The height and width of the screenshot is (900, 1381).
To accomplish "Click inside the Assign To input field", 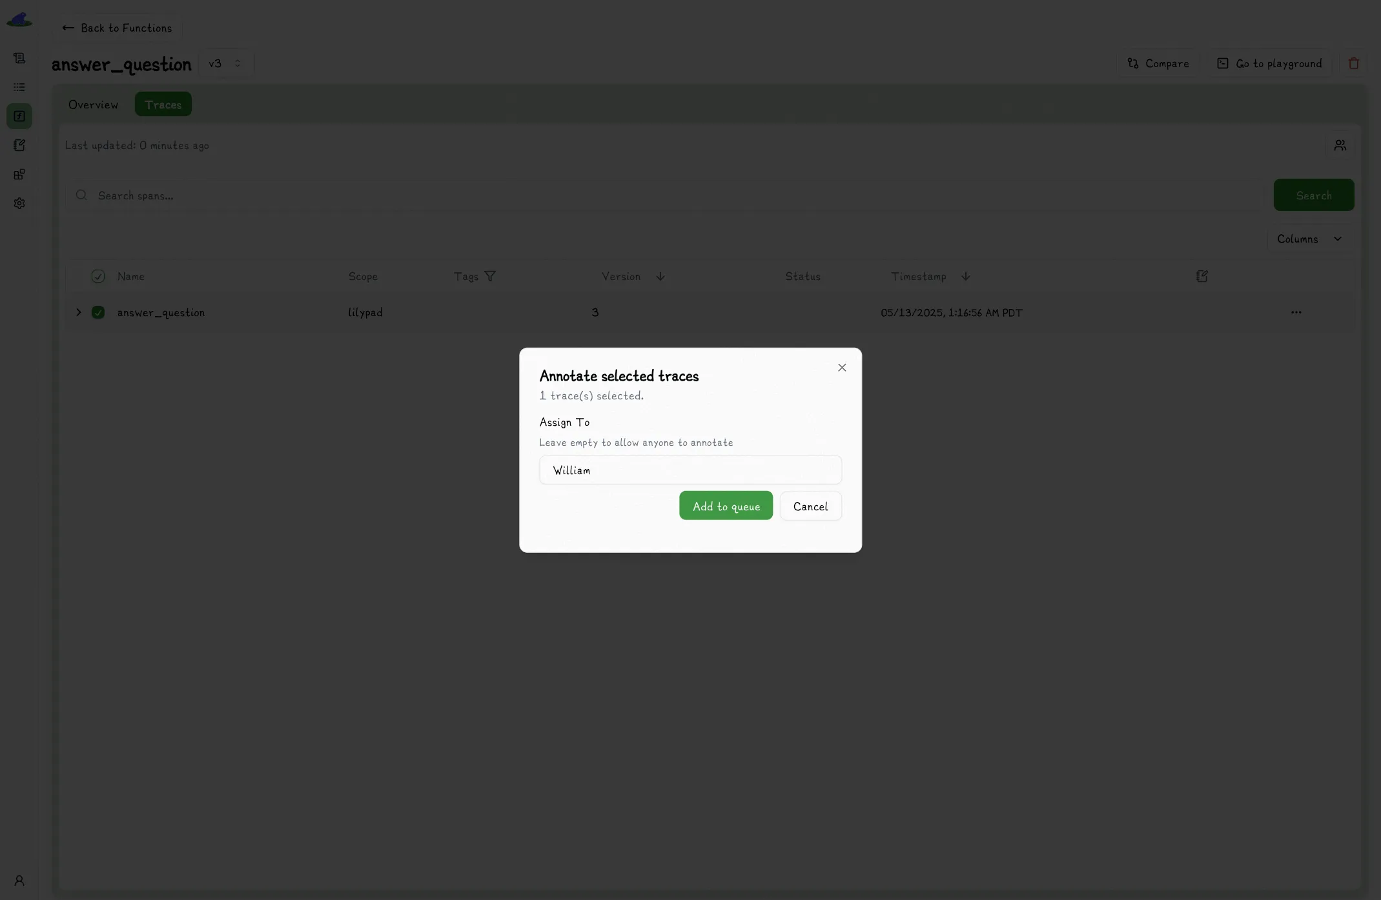I will (x=690, y=470).
